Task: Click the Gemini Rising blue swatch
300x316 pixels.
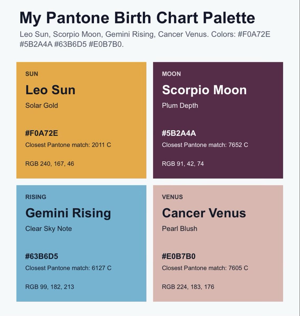Action: (81, 243)
